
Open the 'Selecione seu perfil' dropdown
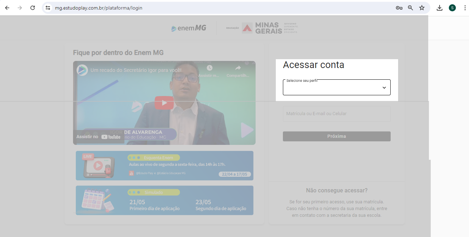[x=337, y=87]
